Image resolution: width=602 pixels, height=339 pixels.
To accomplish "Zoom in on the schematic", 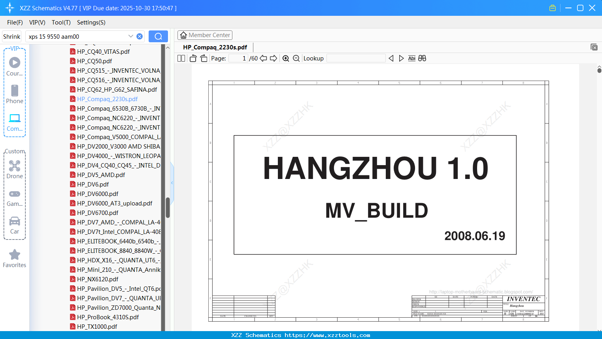I will tap(286, 58).
